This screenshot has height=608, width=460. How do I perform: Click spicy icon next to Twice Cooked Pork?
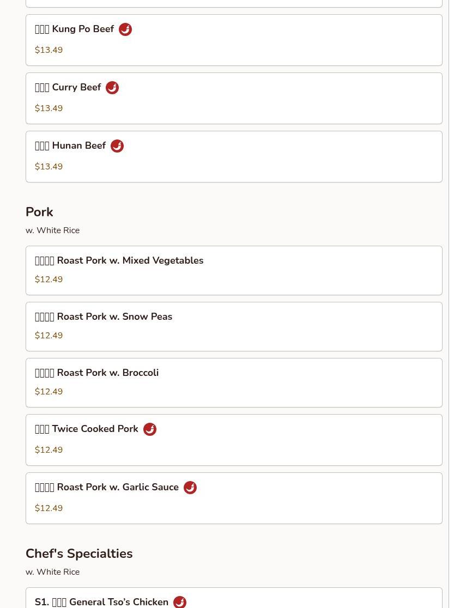click(150, 429)
